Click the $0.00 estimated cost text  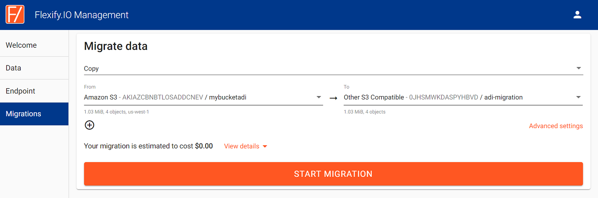(204, 146)
